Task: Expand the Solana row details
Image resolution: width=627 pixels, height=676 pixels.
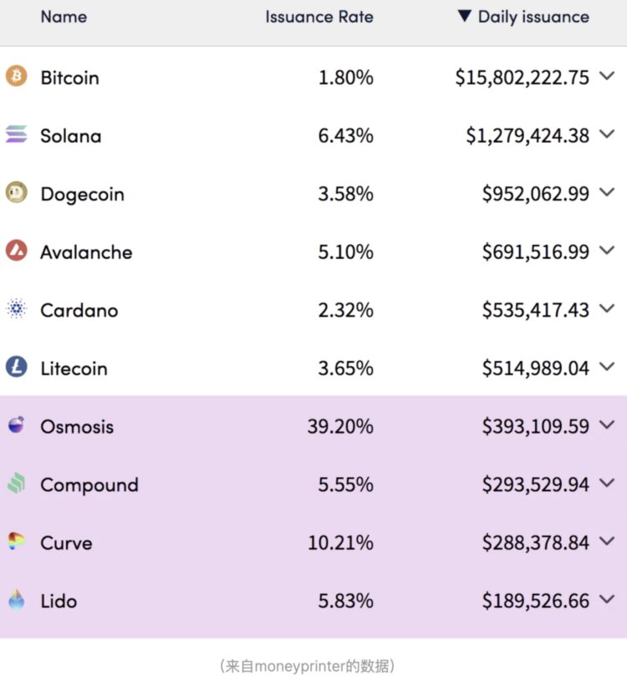Action: click(x=607, y=135)
